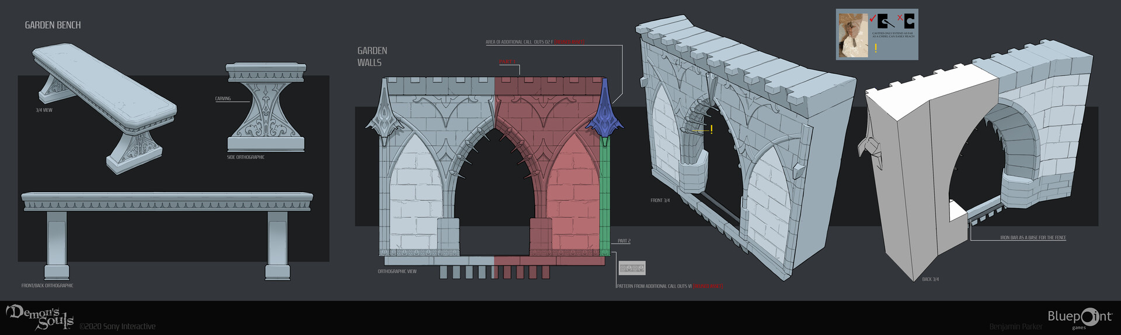
Task: Click the 'PART 2' label
Action: pos(624,241)
